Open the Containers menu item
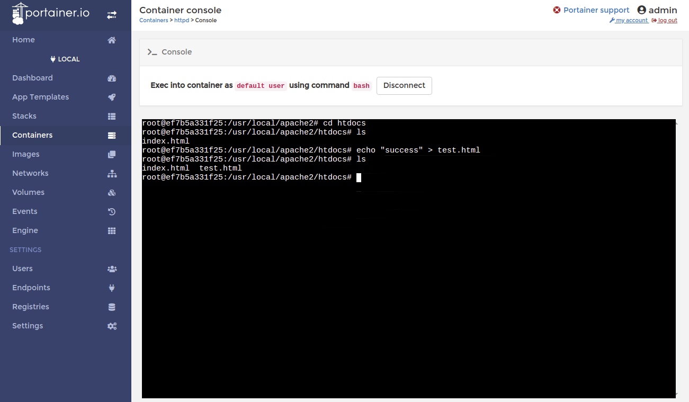Screen dimensions: 689x402 32,135
